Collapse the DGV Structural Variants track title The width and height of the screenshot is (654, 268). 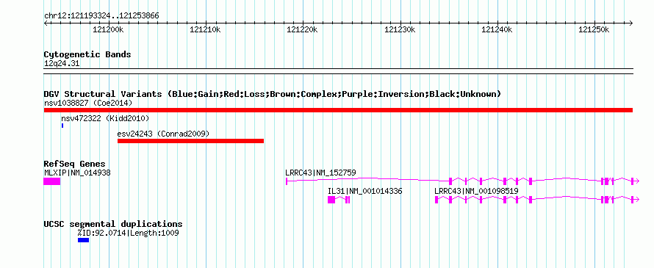(273, 94)
